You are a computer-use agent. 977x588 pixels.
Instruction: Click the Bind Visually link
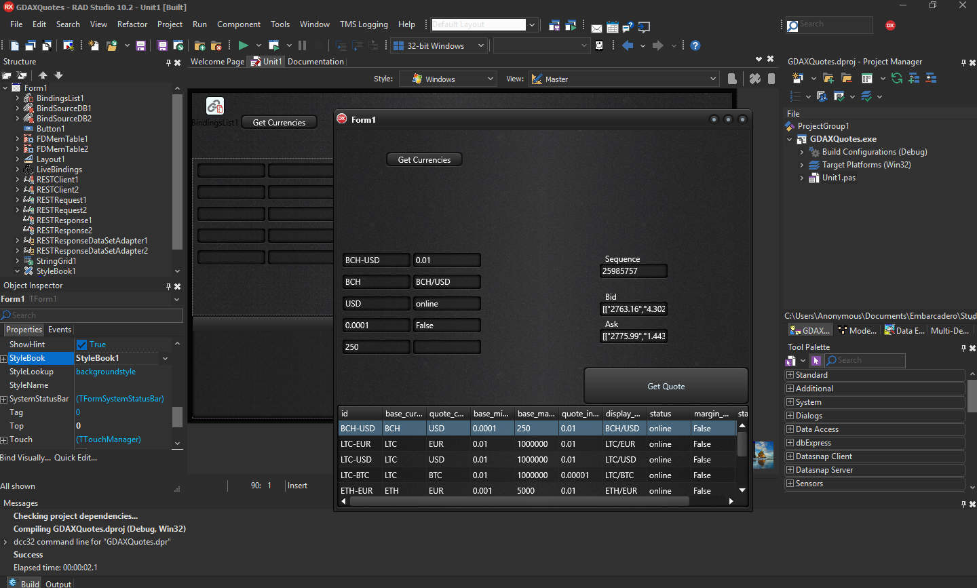(25, 458)
